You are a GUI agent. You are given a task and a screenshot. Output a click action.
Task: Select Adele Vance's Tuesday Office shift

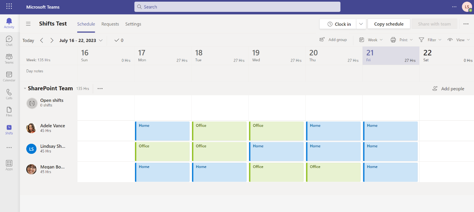pyautogui.click(x=219, y=131)
